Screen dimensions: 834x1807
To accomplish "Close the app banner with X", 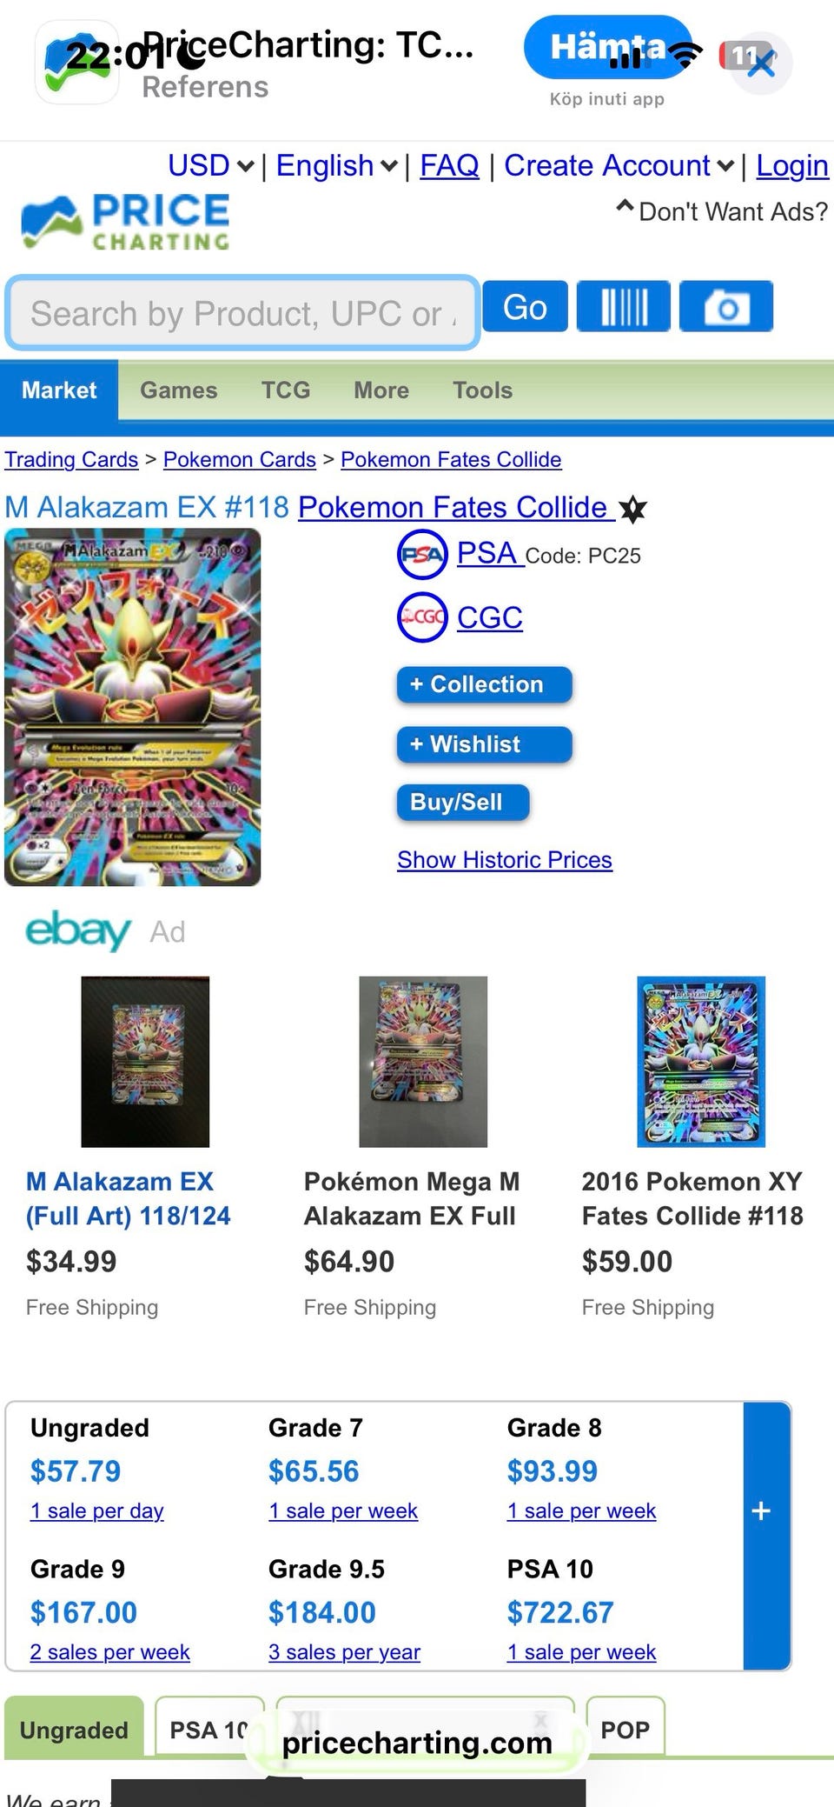I will [x=761, y=63].
